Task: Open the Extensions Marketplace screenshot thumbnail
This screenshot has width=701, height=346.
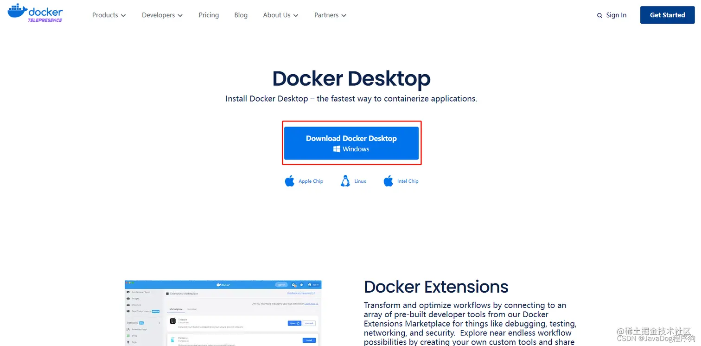Action: point(223,313)
